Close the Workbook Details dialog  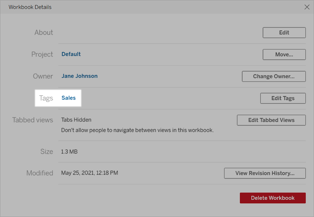(x=307, y=7)
